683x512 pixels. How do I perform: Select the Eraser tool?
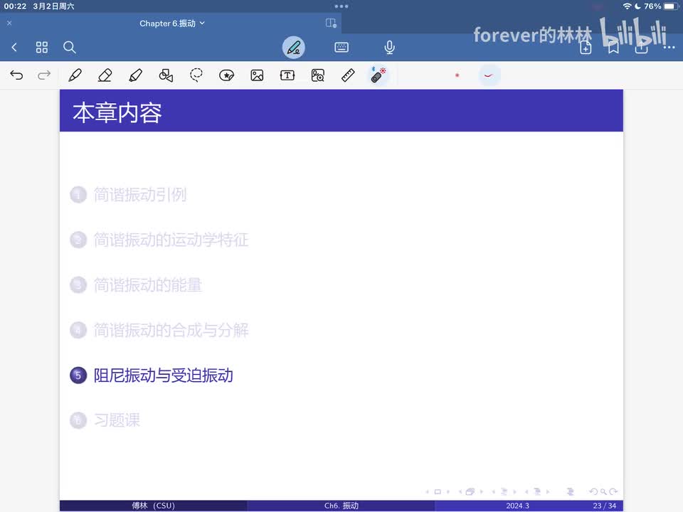point(105,75)
